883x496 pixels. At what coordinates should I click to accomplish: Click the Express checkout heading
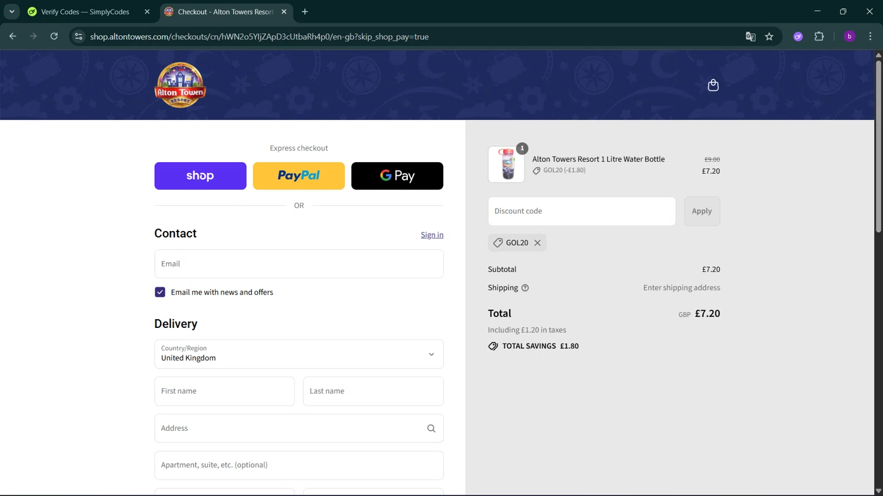tap(299, 148)
